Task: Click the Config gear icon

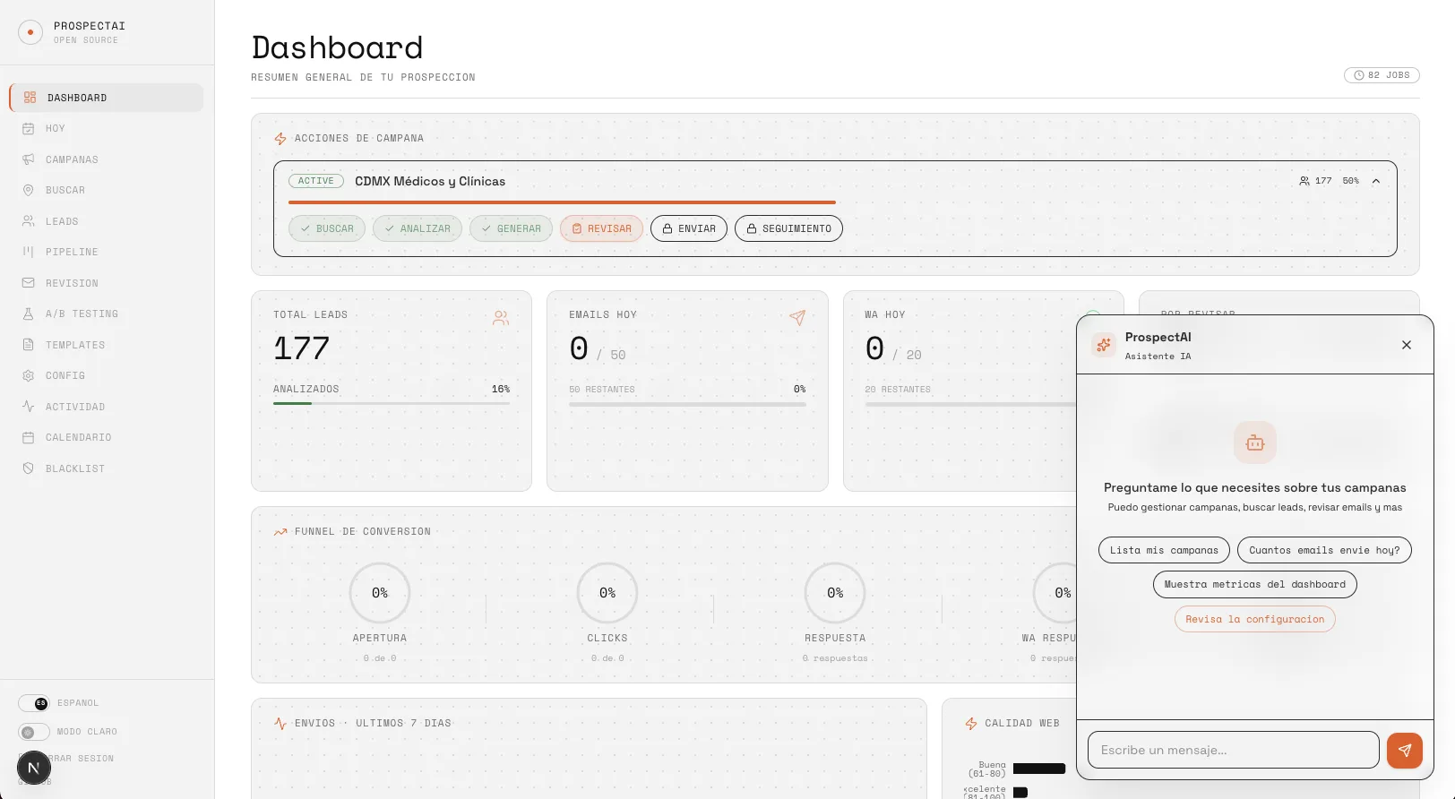Action: coord(29,375)
